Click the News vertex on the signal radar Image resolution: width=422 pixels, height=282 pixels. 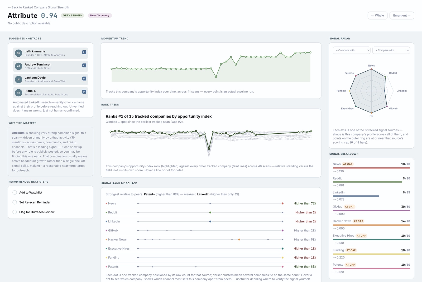click(371, 69)
